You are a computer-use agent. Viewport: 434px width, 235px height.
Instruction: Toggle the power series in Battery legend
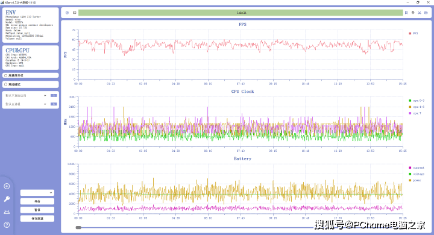pyautogui.click(x=415, y=181)
